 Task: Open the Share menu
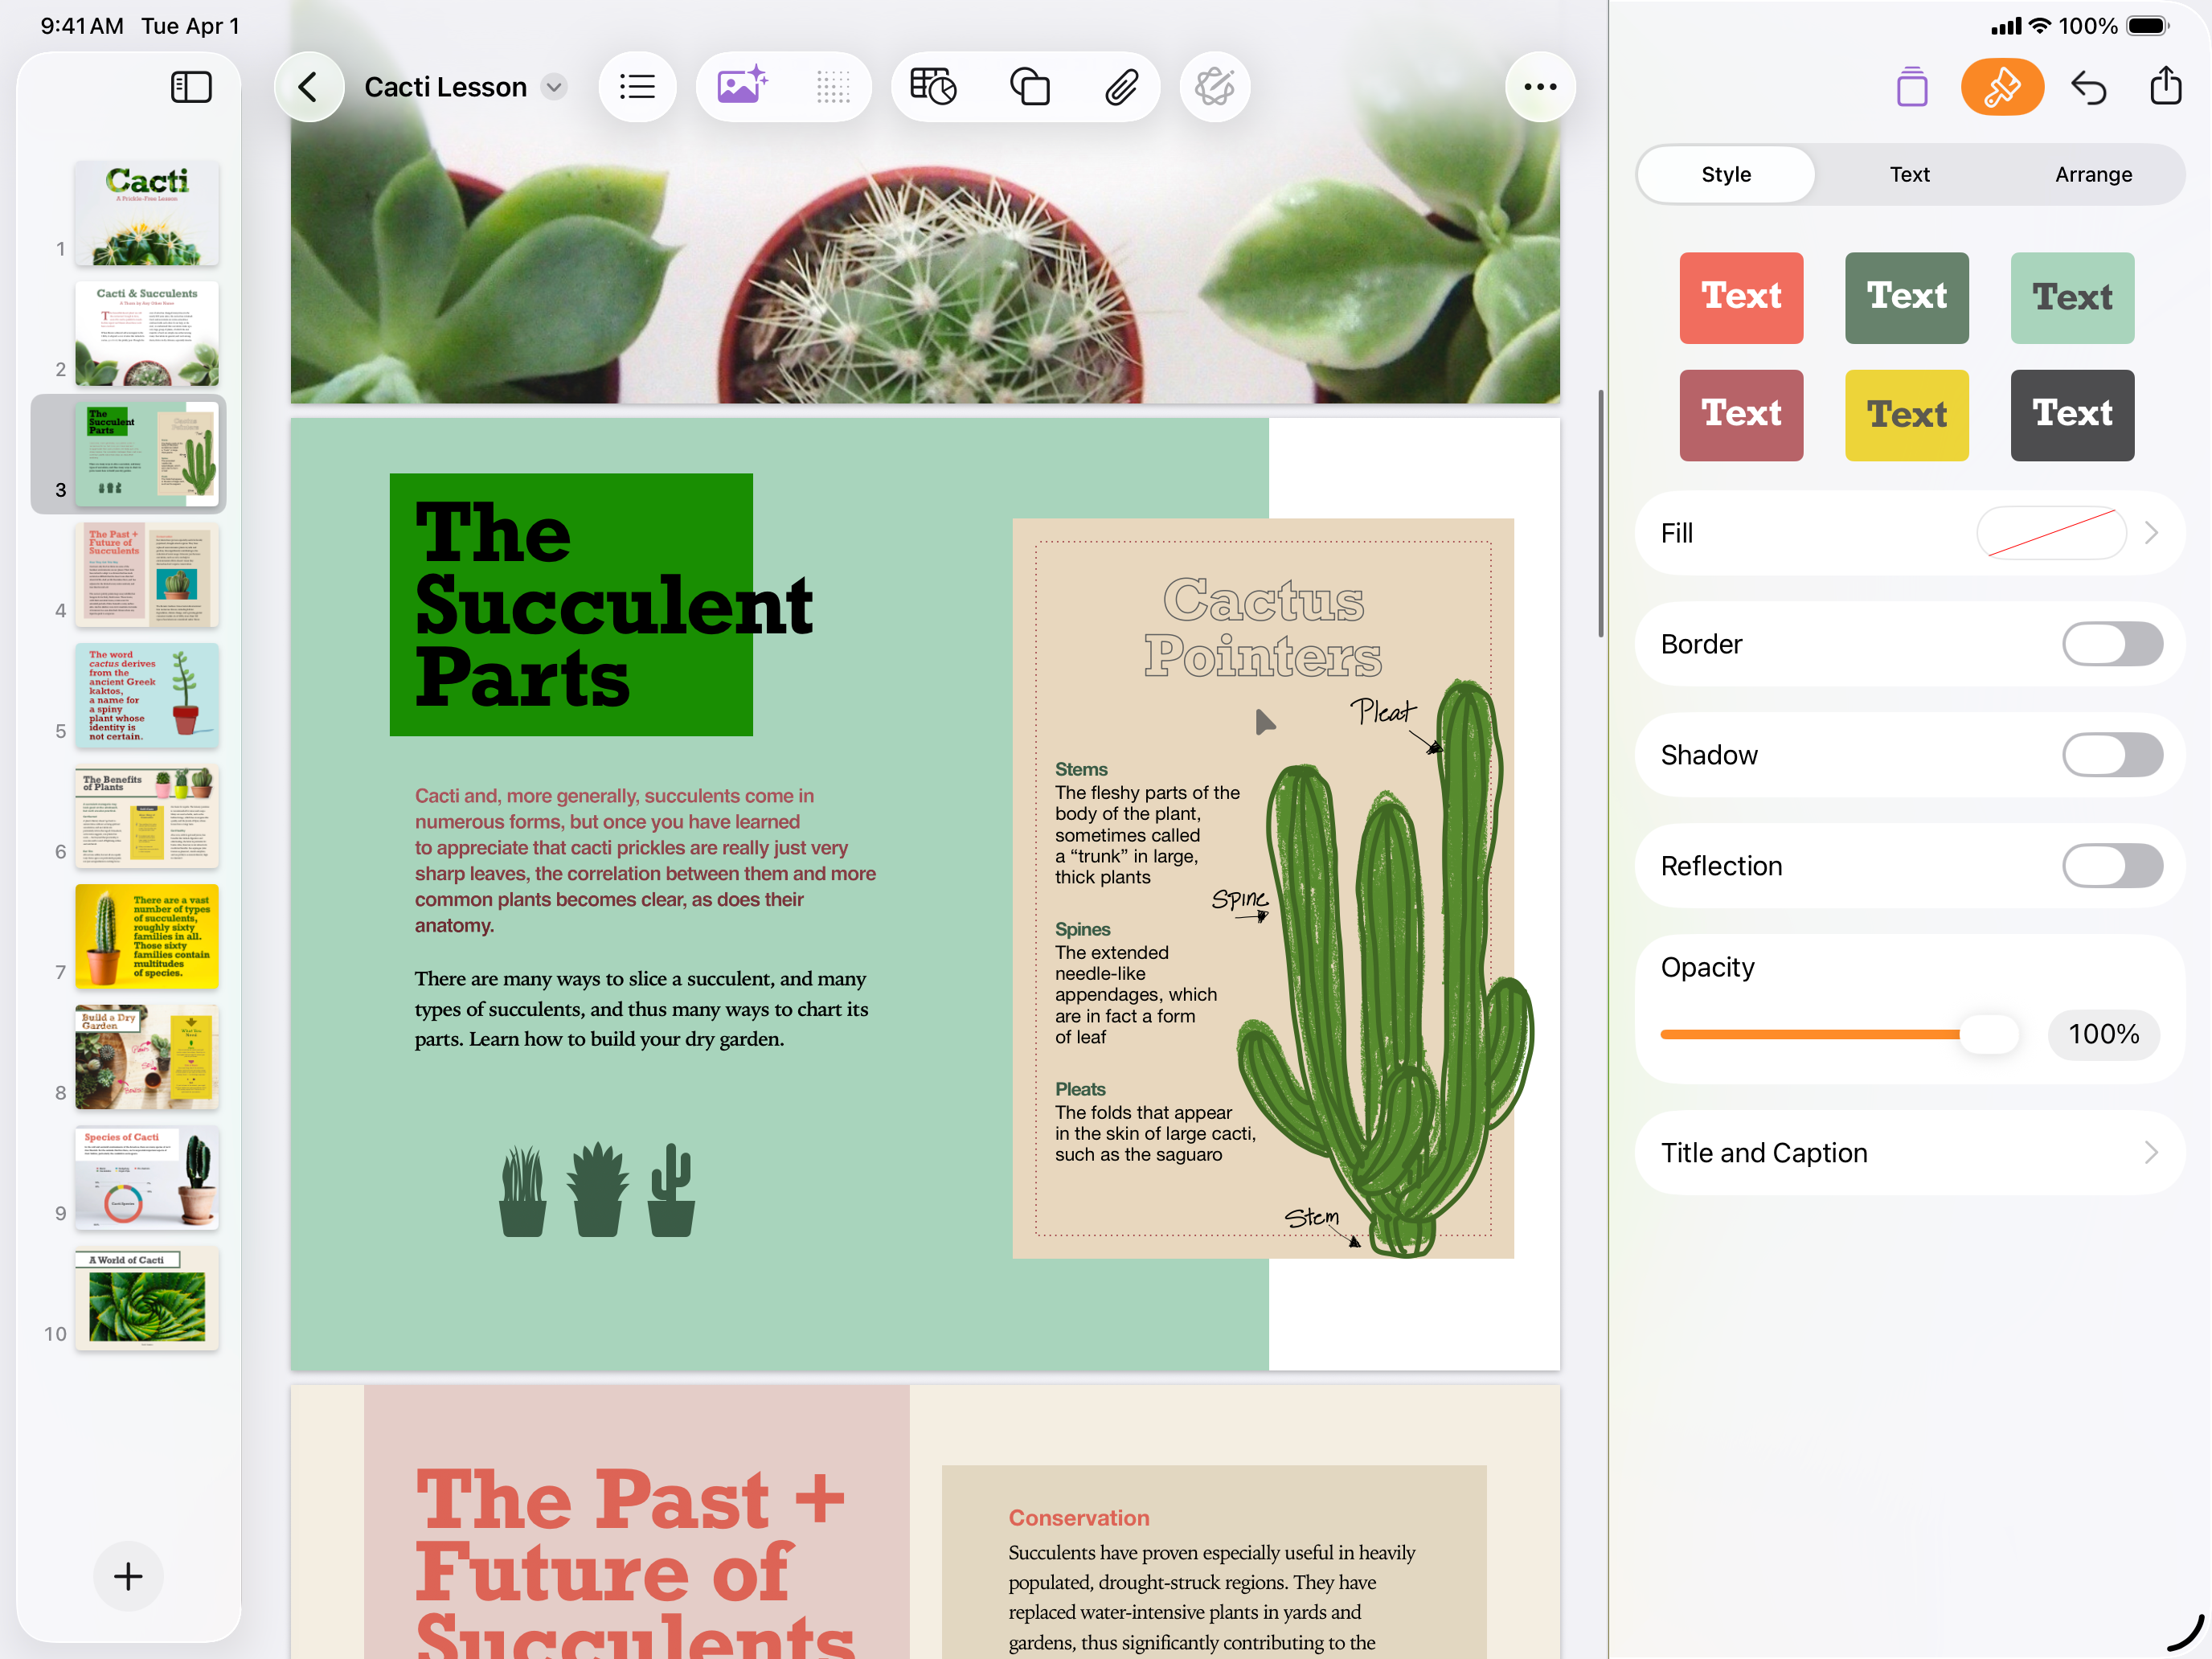(2165, 87)
